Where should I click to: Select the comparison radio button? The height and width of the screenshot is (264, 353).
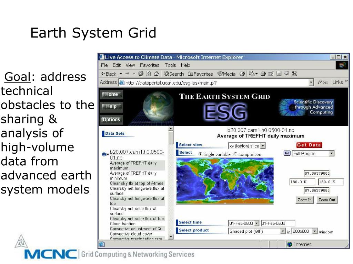coord(235,154)
